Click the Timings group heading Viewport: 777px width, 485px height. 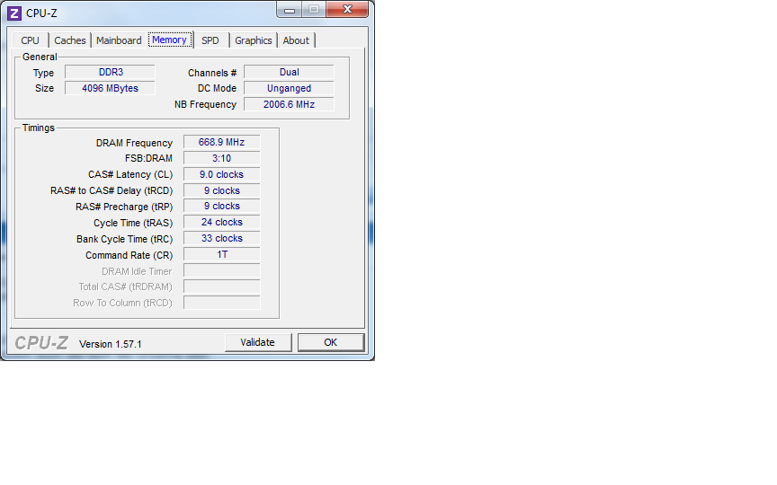pos(38,128)
